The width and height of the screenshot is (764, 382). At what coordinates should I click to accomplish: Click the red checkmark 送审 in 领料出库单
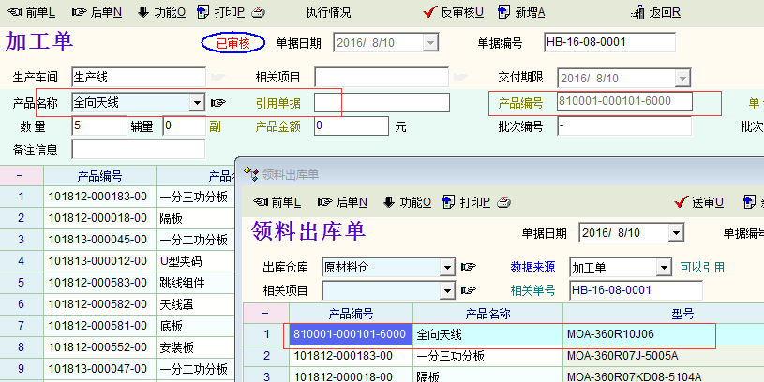(x=682, y=202)
